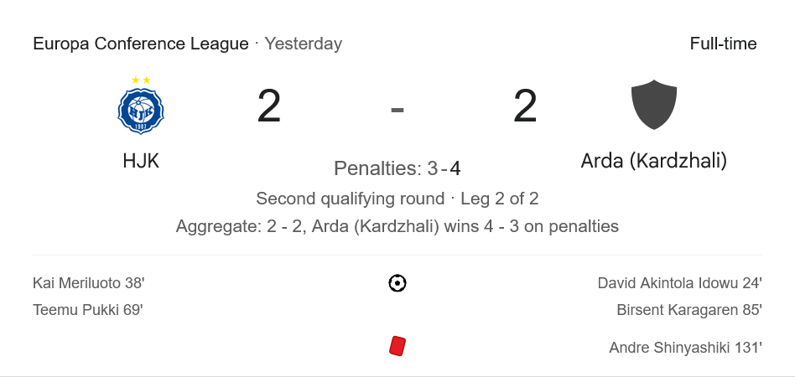Image resolution: width=795 pixels, height=377 pixels.
Task: Click the Full-time match status label
Action: click(723, 44)
